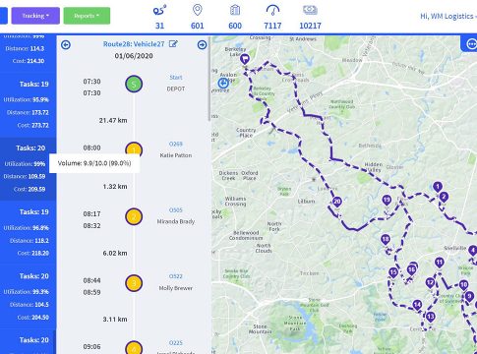
Task: Open order O505 link
Action: [x=176, y=210]
